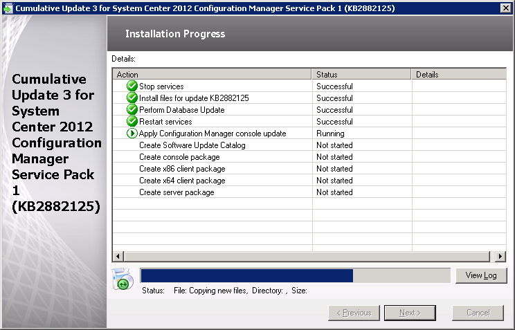515x330 pixels.
Task: Click the 'Details:' label above the list
Action: pyautogui.click(x=123, y=59)
